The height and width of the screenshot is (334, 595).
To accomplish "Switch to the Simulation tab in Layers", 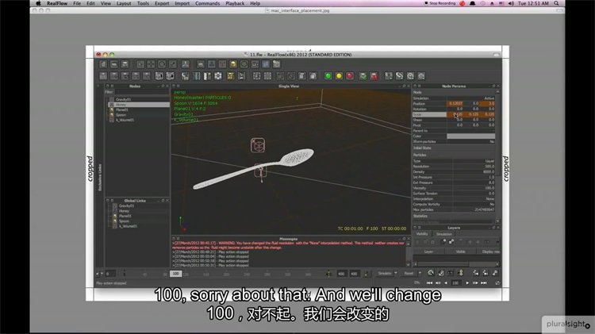I will click(443, 234).
